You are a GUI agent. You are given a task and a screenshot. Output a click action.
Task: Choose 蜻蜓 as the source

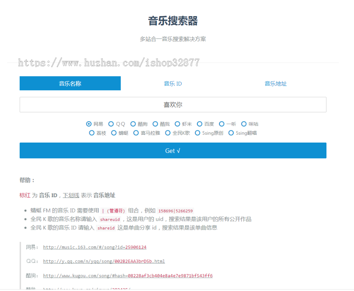tap(114, 133)
